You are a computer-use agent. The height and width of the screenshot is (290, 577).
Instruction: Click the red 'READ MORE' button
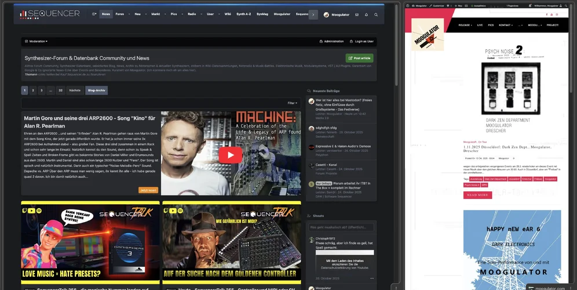pyautogui.click(x=477, y=195)
